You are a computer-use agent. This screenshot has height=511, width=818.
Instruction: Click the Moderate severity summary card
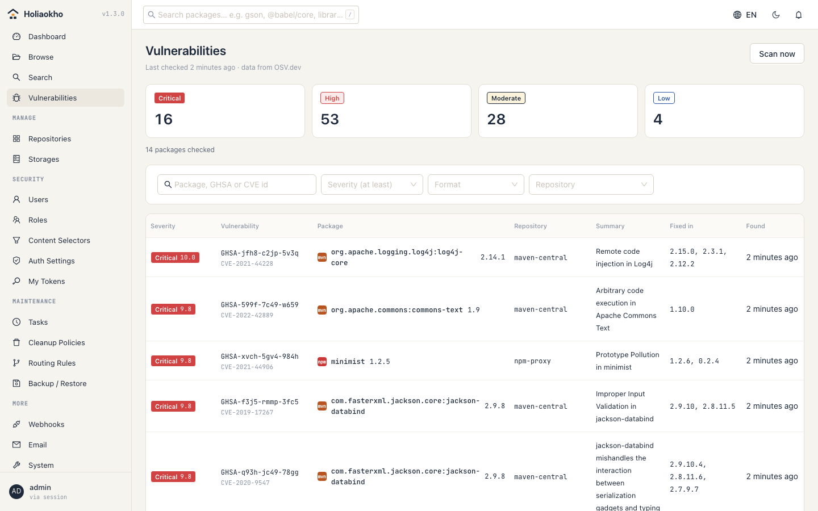(558, 111)
